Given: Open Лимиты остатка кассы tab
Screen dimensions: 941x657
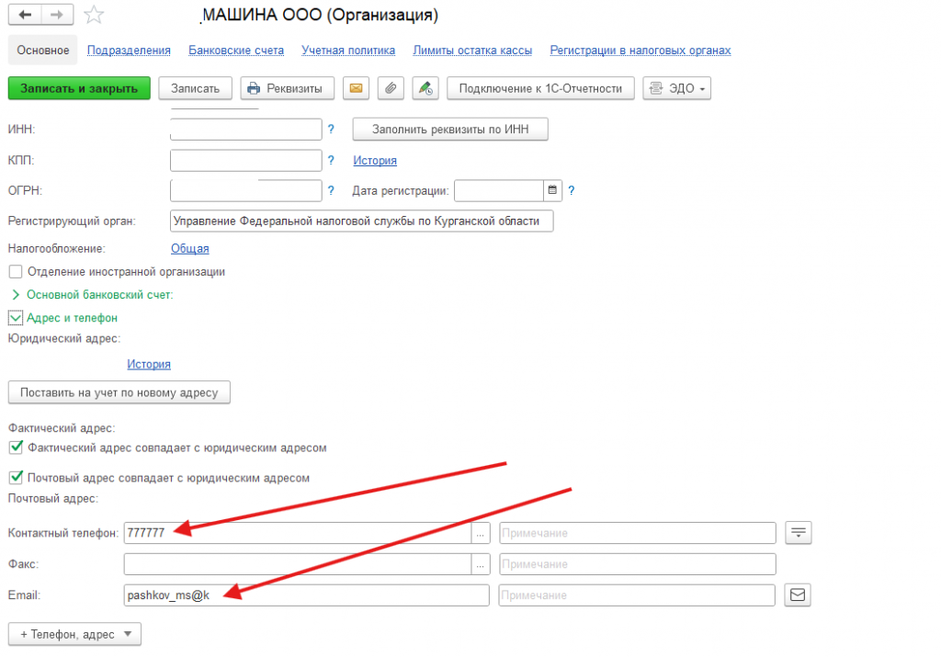Looking at the screenshot, I should point(472,51).
